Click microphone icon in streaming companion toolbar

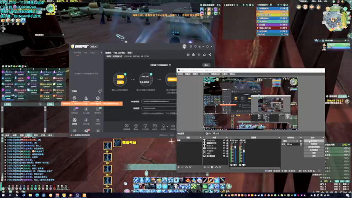coord(163,126)
